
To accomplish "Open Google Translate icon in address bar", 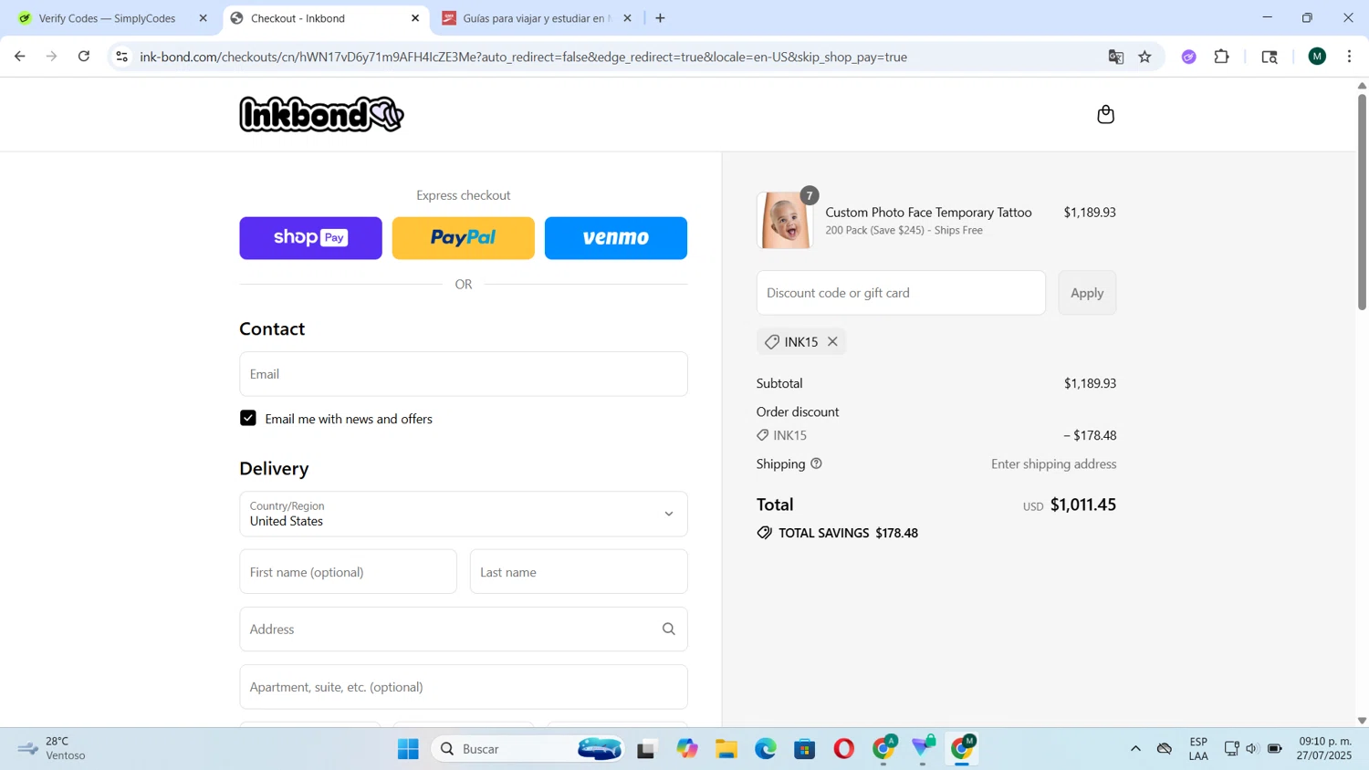I will [1115, 57].
